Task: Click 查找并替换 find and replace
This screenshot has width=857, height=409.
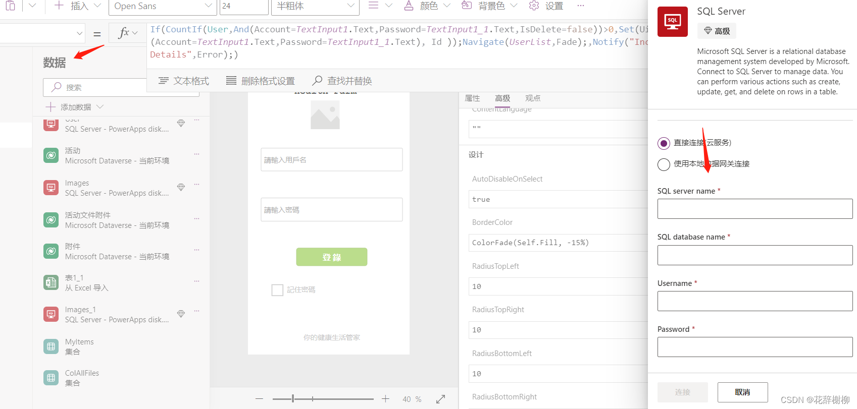Action: [342, 81]
